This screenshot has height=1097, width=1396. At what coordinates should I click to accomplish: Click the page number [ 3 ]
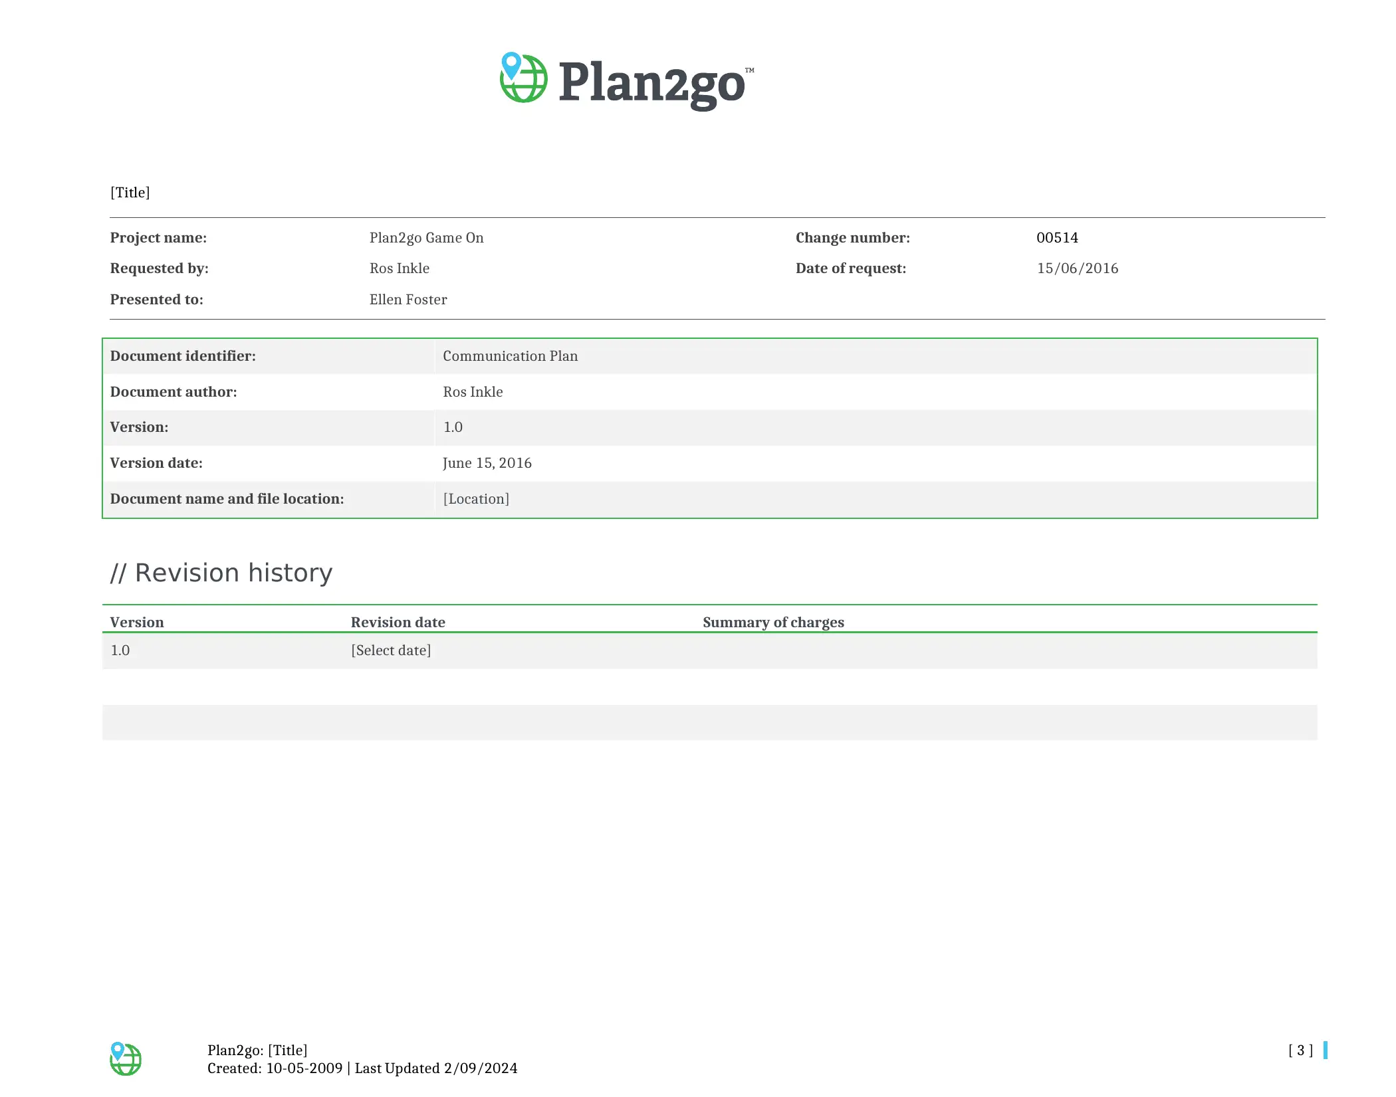[1301, 1050]
